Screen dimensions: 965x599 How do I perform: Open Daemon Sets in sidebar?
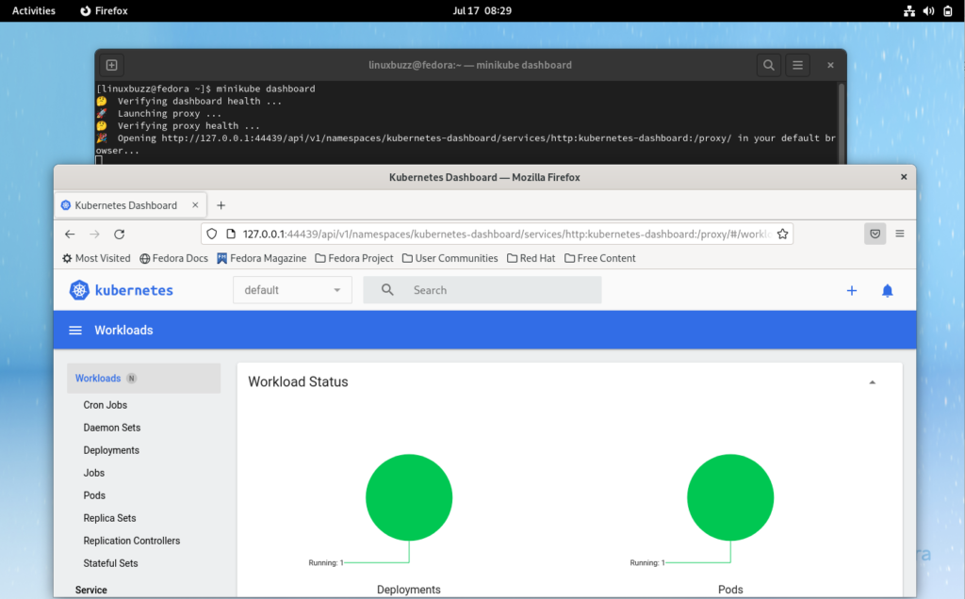[x=112, y=428]
